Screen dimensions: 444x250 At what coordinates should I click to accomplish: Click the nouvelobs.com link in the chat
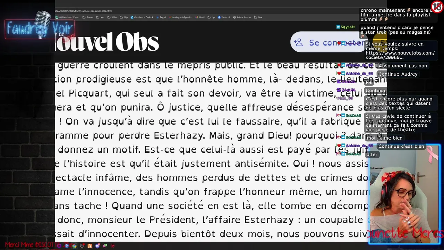tap(400, 55)
